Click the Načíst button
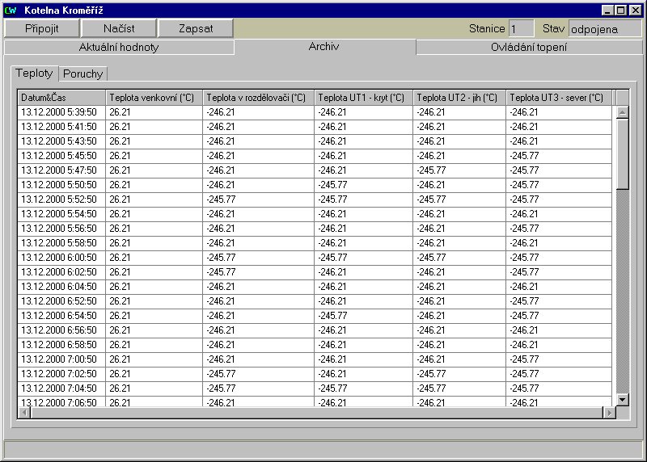The width and height of the screenshot is (647, 462). 119,28
